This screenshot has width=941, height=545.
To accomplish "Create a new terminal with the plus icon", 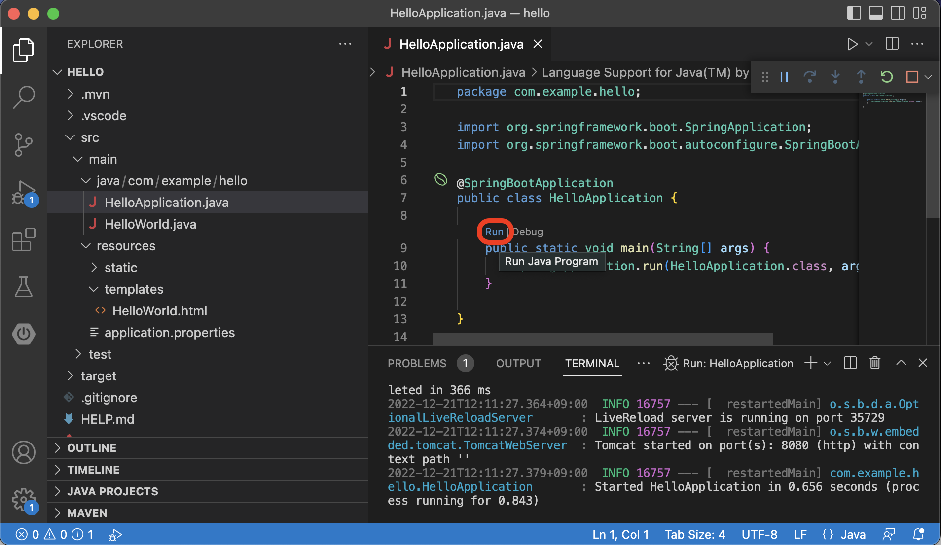I will 810,363.
